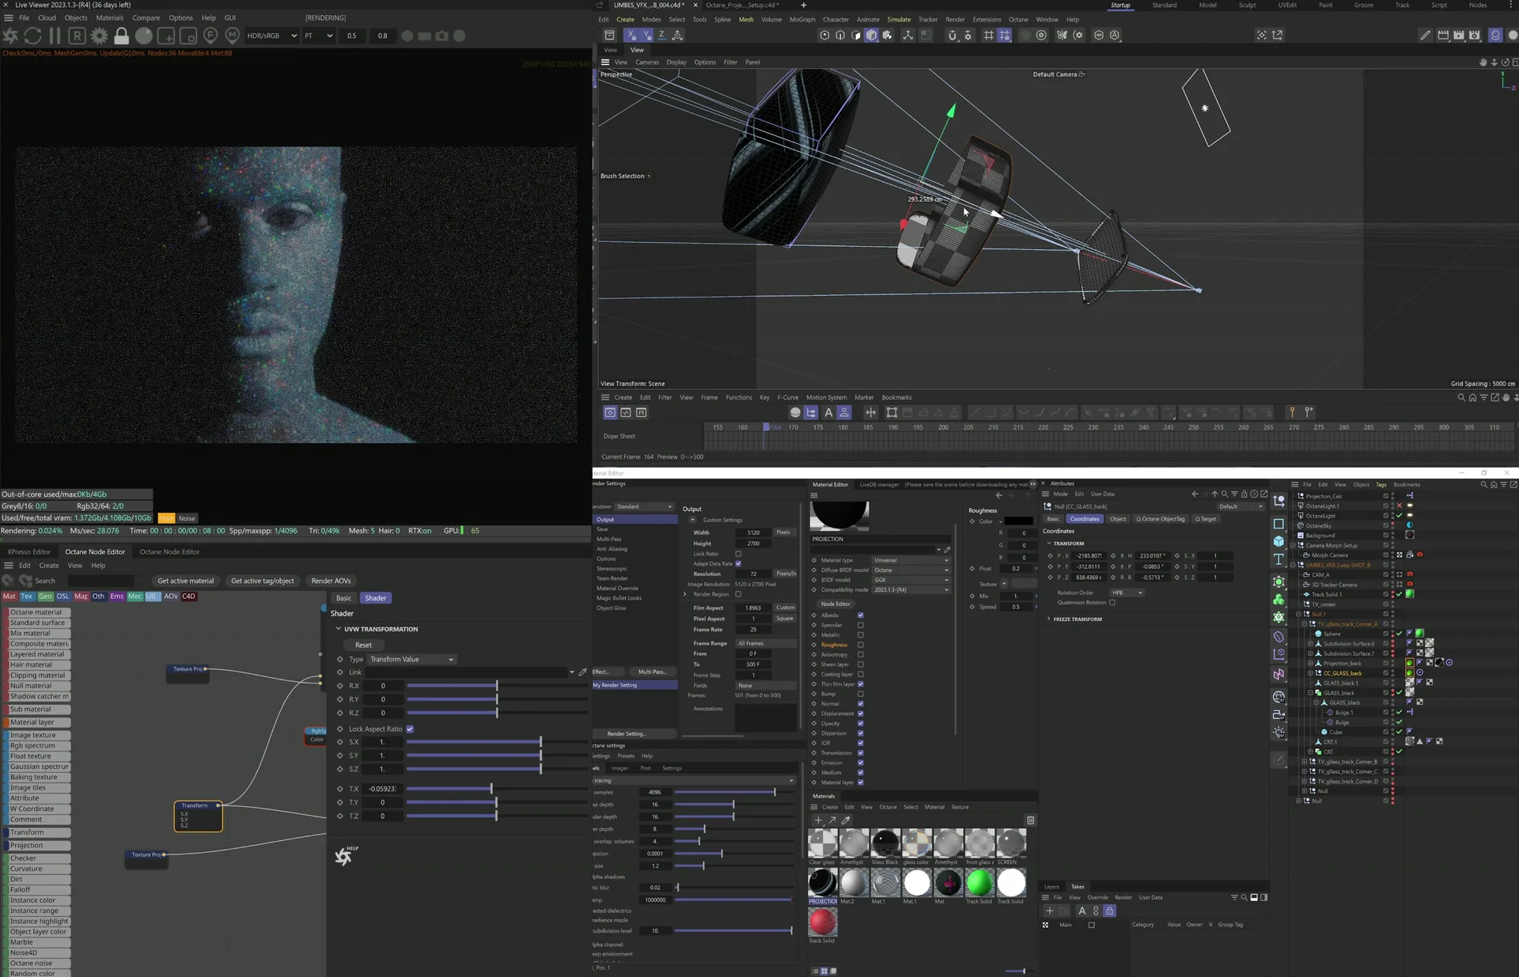Click the Text spline T icon
This screenshot has width=1519, height=977.
[x=1278, y=559]
